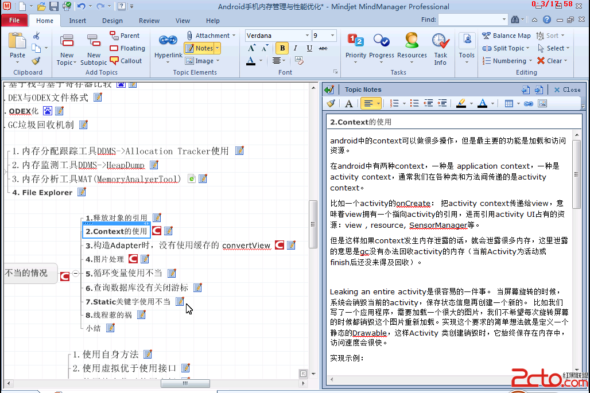Image resolution: width=590 pixels, height=393 pixels.
Task: Toggle Strikethrough formatting
Action: point(323,48)
